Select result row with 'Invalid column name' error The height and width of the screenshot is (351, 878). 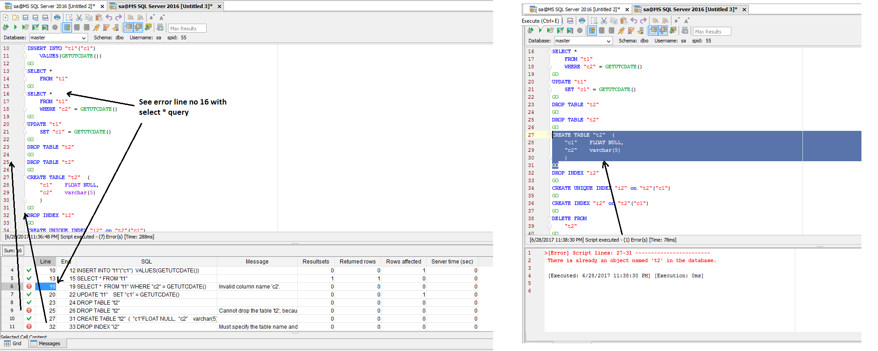[239, 287]
